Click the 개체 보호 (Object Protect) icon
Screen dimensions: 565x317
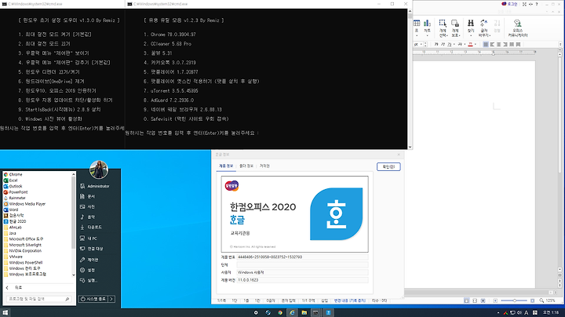point(455,24)
